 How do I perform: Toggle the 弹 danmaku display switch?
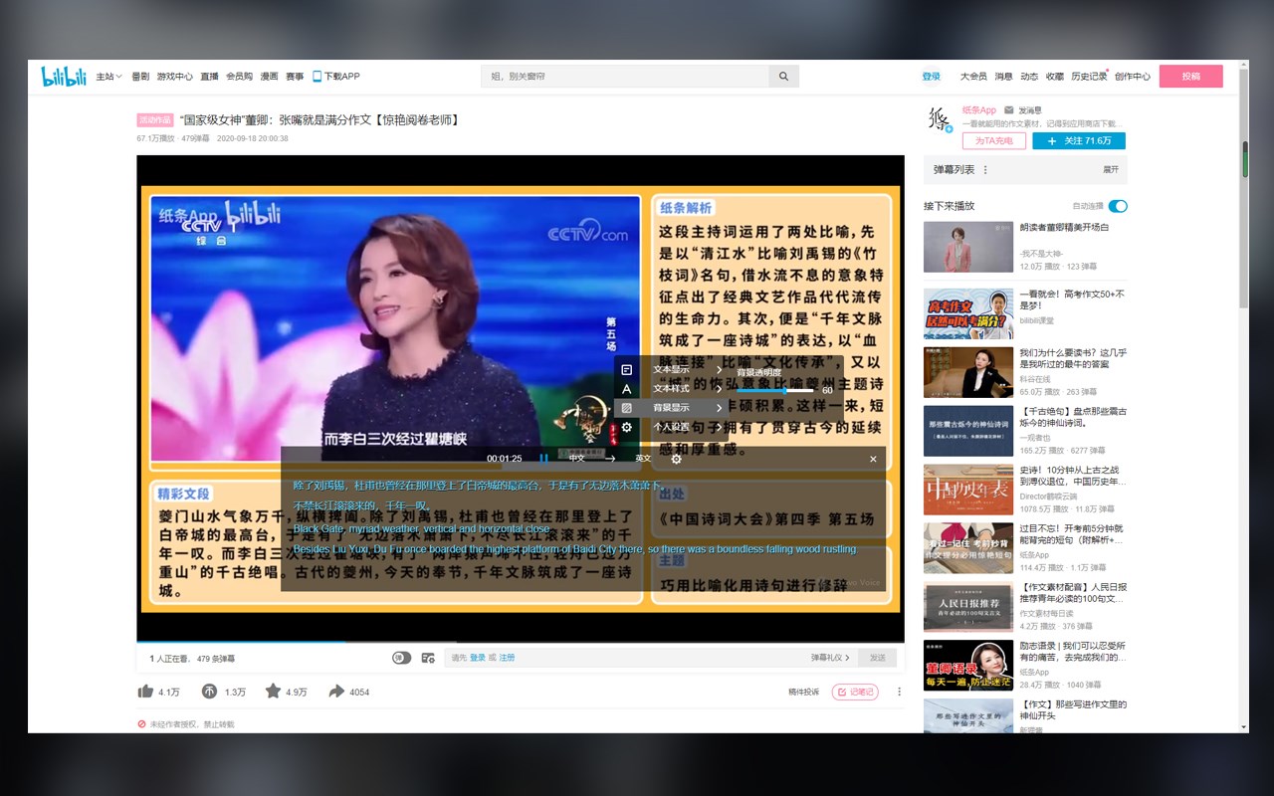click(401, 658)
